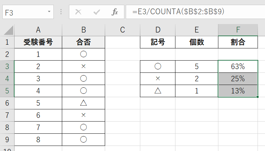This screenshot has width=265, height=151.
Task: Click cell F3 showing 63%
Action: click(238, 67)
